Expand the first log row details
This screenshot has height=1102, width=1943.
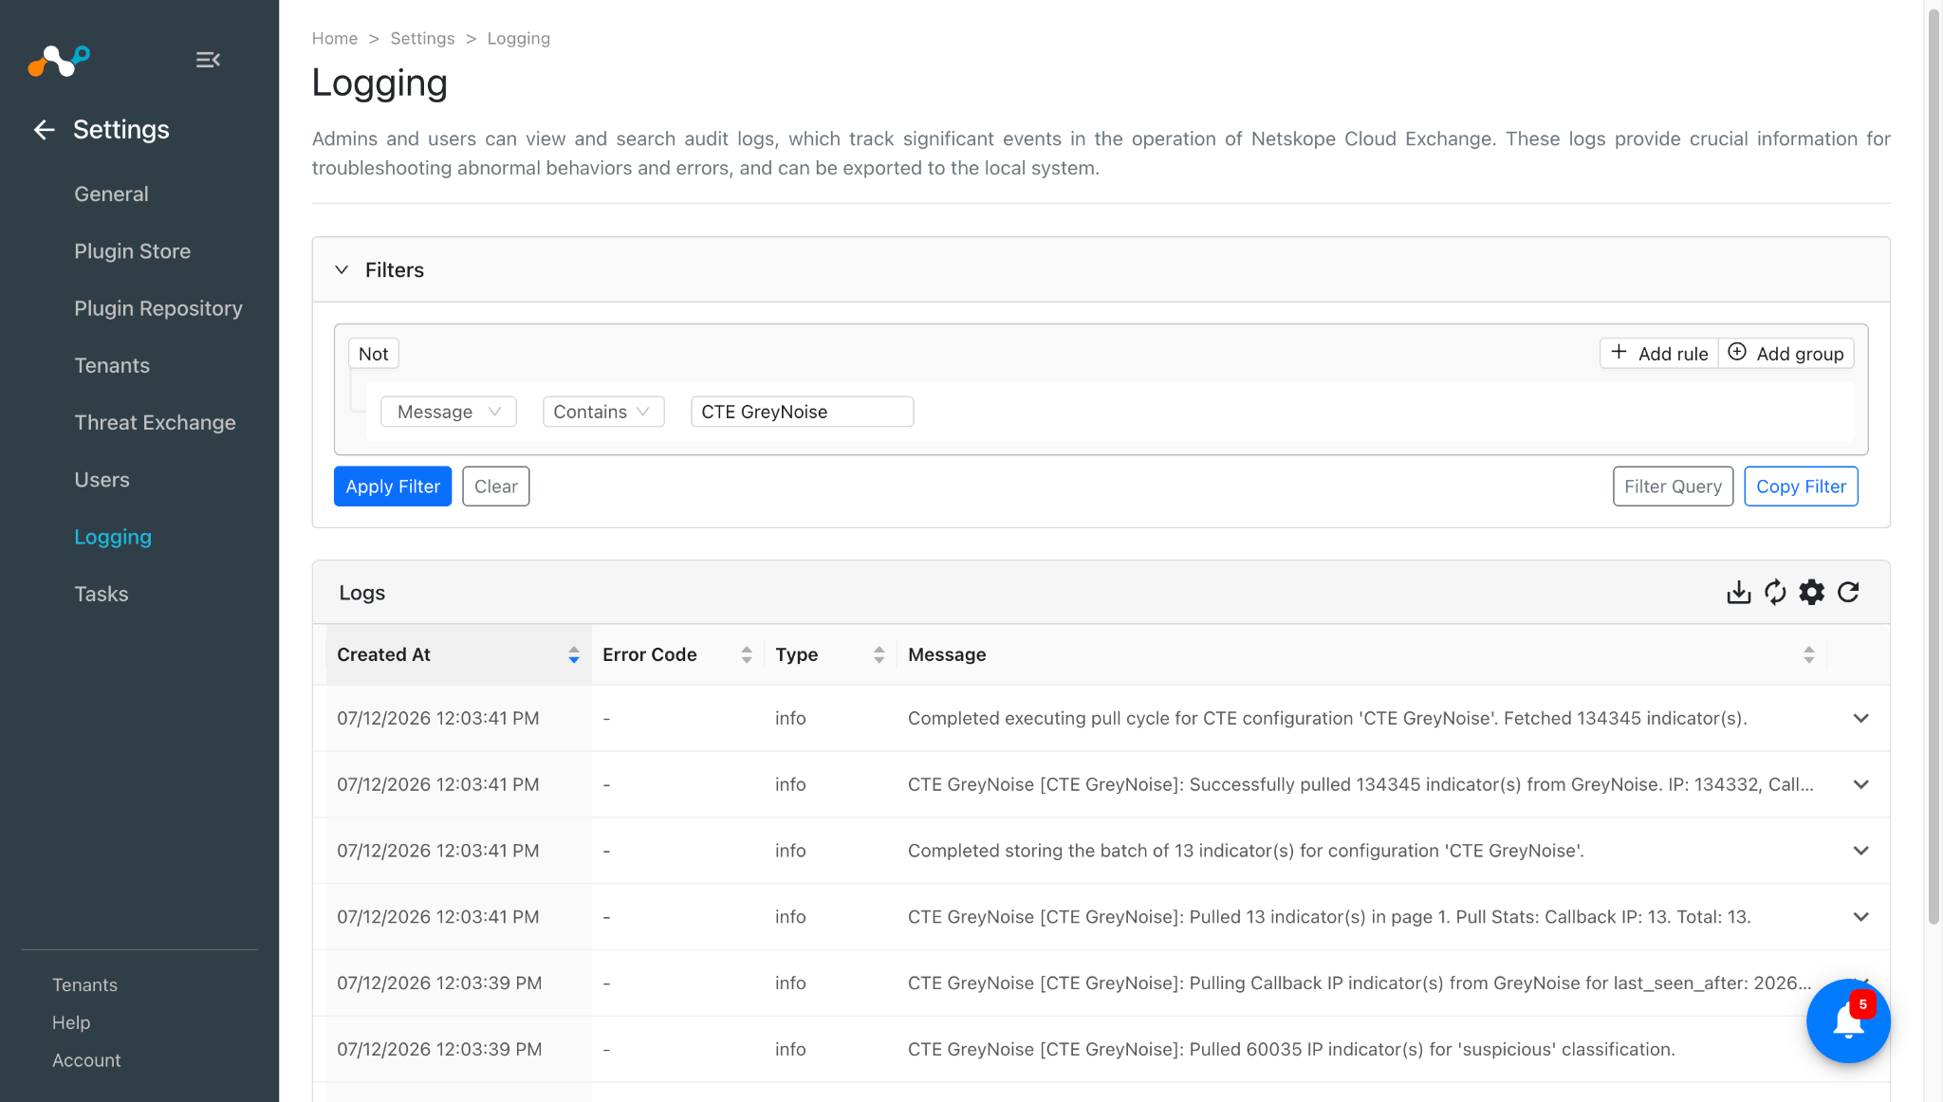tap(1860, 718)
